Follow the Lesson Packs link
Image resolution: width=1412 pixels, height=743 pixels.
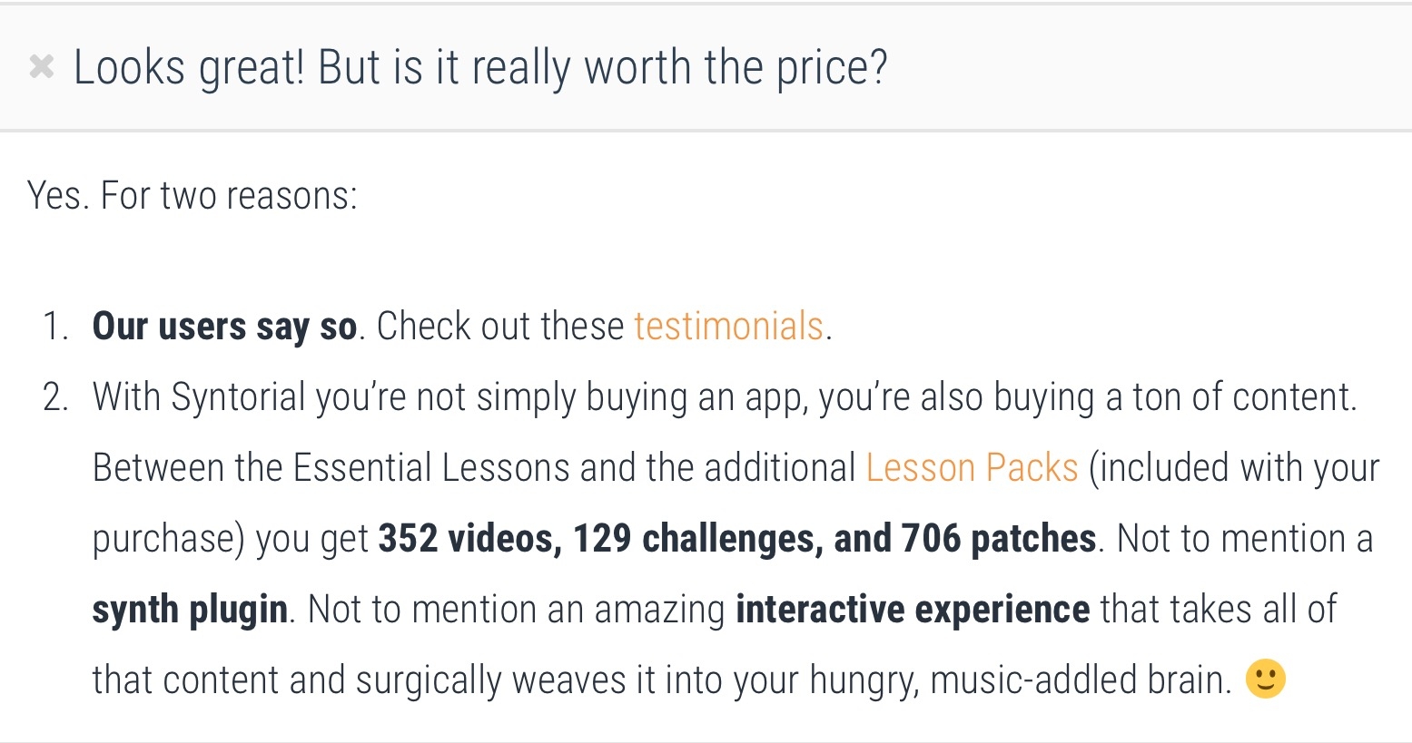[x=972, y=467]
